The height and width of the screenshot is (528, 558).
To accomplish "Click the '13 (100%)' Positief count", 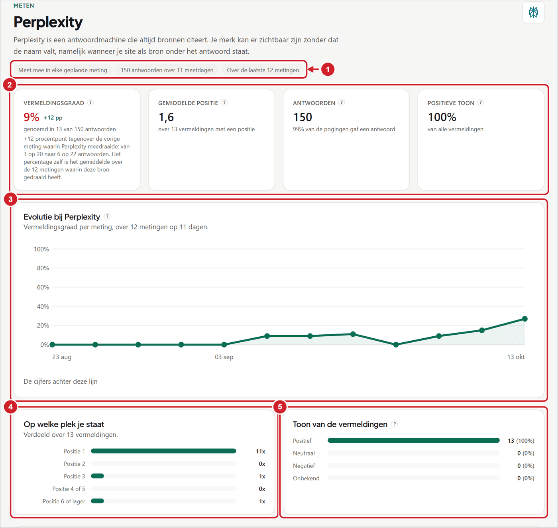I will coord(521,441).
